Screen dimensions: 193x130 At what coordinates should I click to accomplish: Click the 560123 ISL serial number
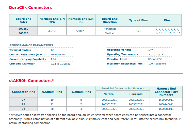pyautogui.click(x=81, y=31)
